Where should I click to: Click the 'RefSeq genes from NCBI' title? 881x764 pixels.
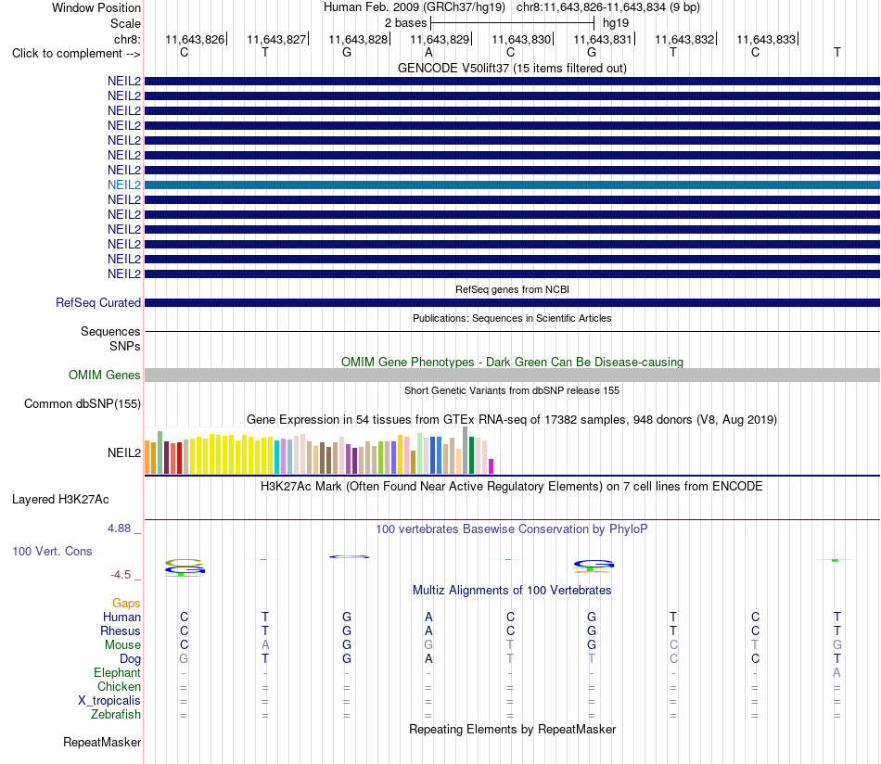pyautogui.click(x=512, y=289)
